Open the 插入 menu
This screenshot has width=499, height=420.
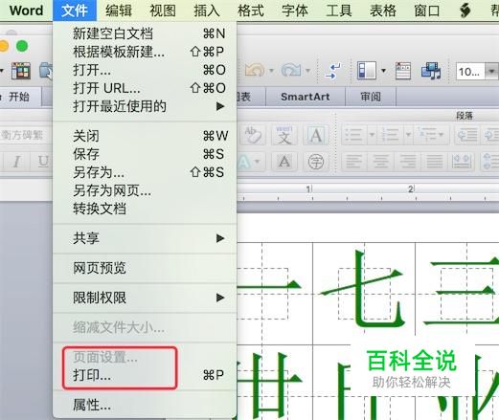tap(207, 11)
